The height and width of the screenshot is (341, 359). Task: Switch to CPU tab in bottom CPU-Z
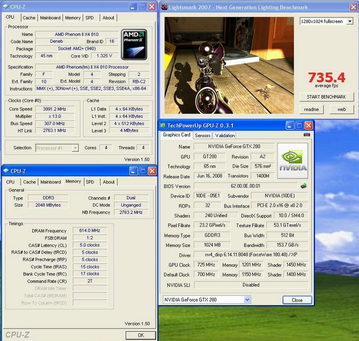pos(10,182)
